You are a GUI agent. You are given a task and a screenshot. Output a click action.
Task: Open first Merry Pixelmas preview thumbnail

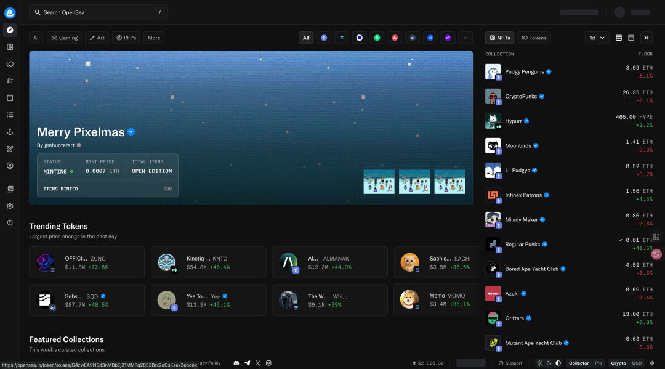point(379,182)
